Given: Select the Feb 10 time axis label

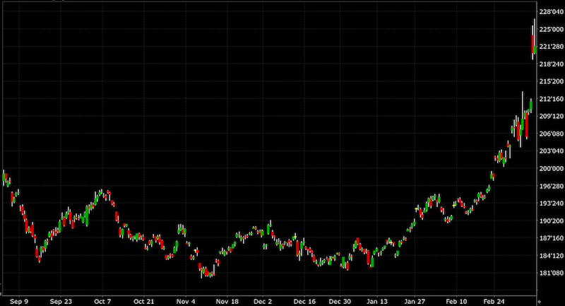Looking at the screenshot, I should (x=456, y=300).
